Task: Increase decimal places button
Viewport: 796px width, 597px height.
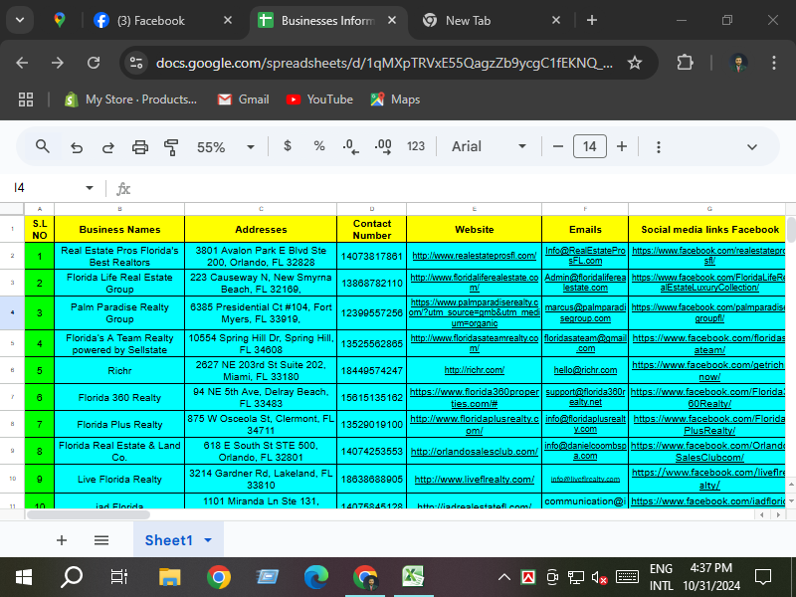Action: point(383,146)
